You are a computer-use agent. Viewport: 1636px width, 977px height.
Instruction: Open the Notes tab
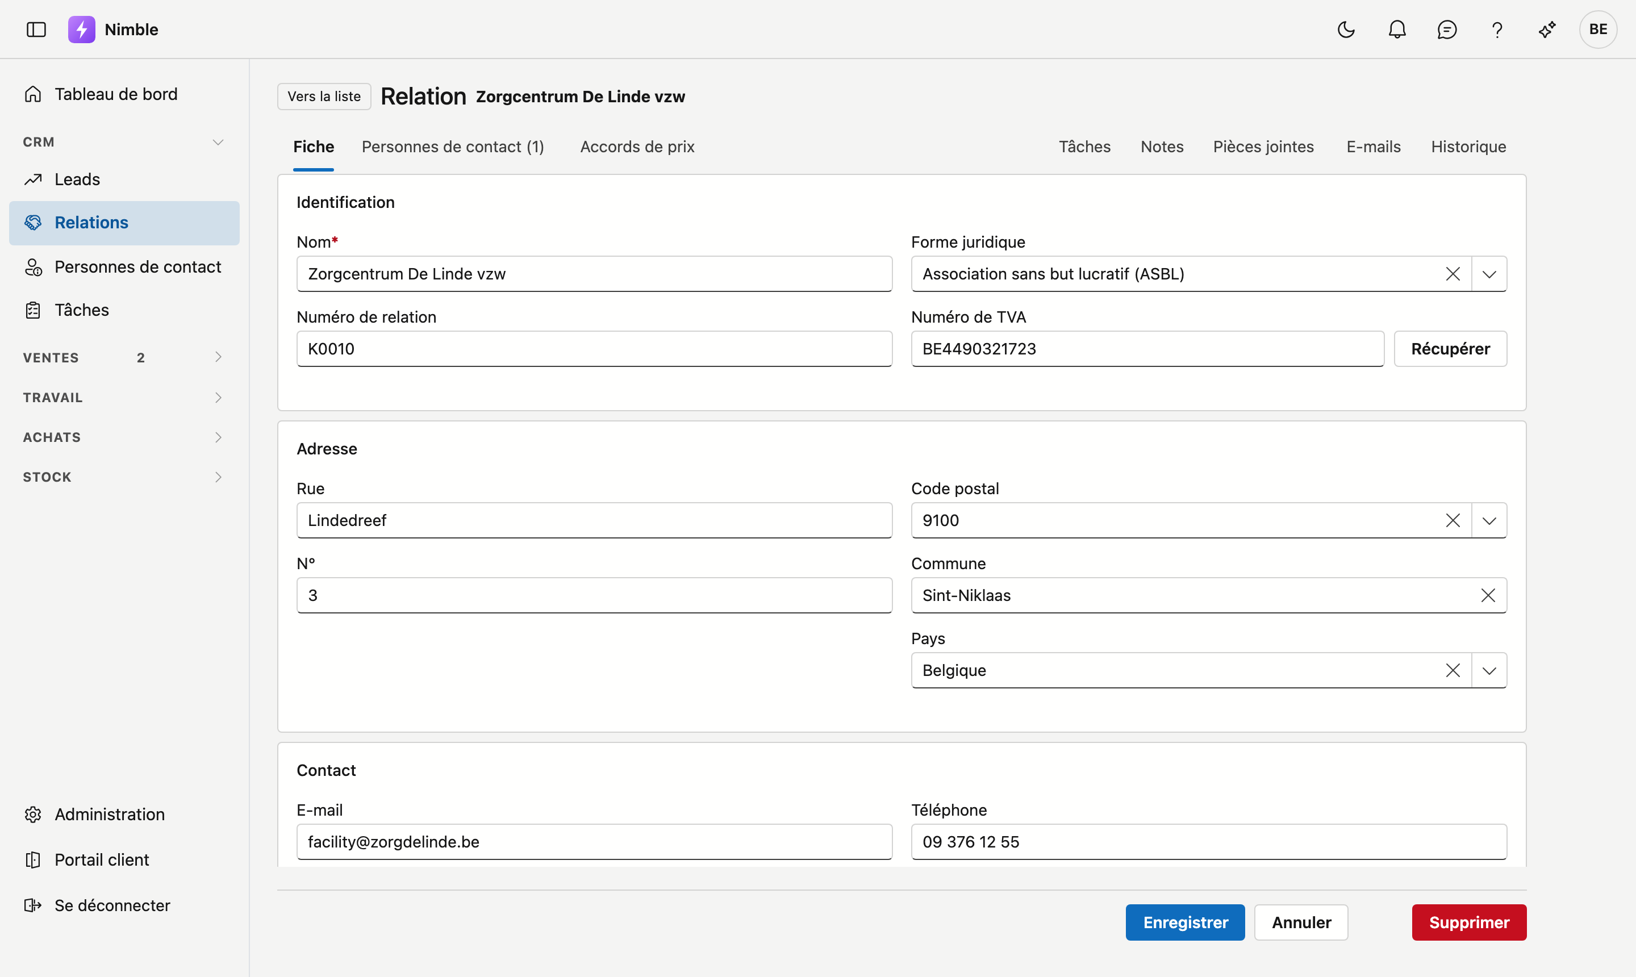click(1162, 147)
